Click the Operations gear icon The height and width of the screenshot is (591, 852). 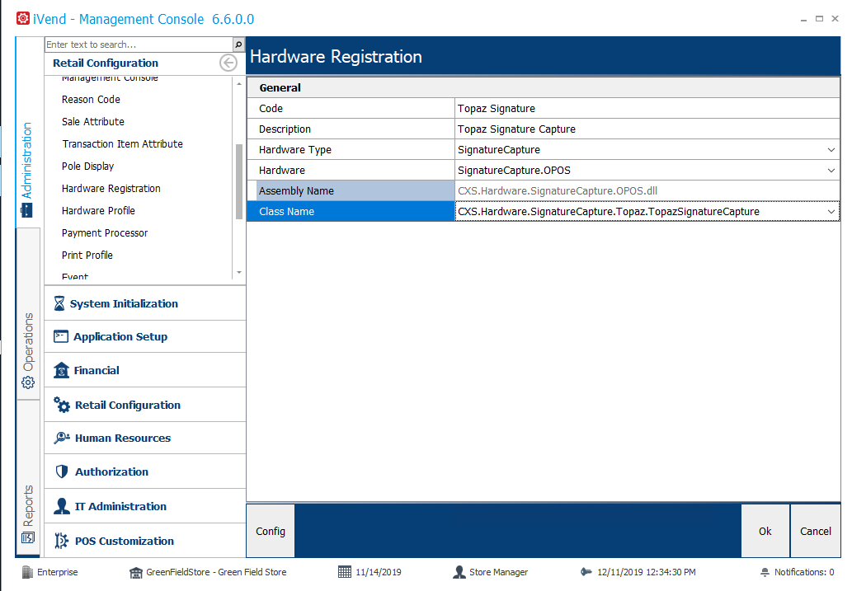[28, 382]
